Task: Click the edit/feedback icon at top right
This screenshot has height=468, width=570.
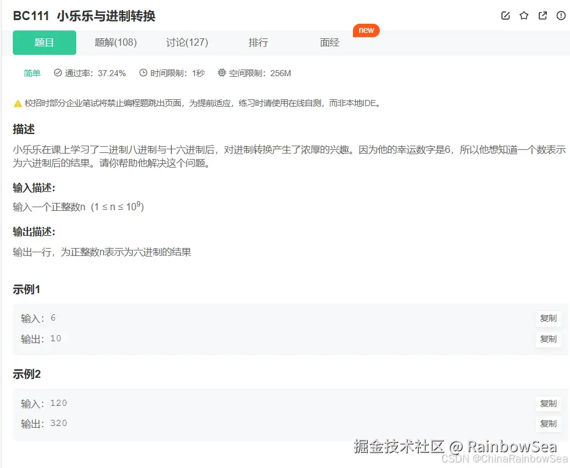Action: (505, 16)
